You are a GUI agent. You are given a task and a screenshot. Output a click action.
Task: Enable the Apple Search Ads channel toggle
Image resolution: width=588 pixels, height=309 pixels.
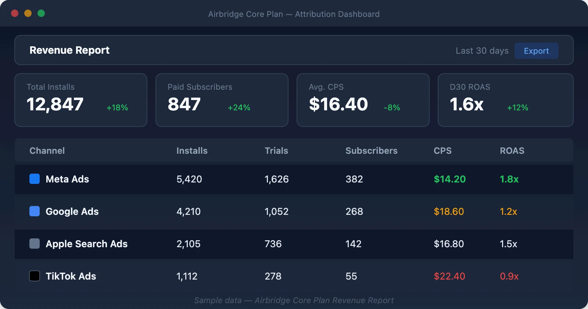(34, 244)
